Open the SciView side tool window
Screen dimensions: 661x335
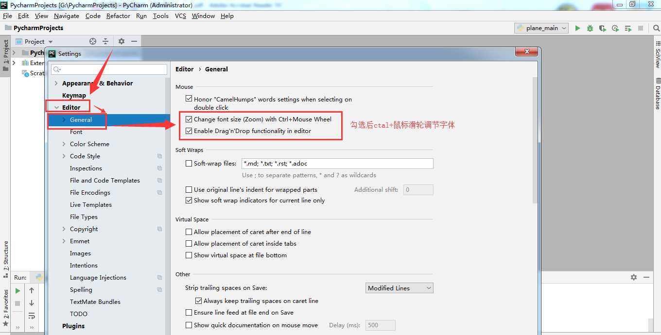click(x=658, y=54)
